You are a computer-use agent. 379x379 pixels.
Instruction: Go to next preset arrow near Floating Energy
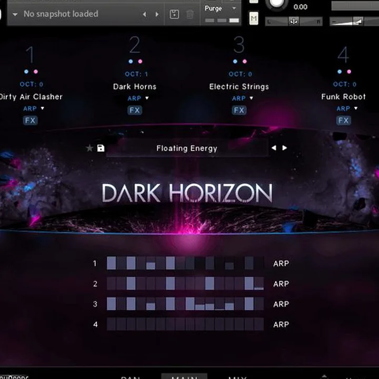(x=285, y=148)
